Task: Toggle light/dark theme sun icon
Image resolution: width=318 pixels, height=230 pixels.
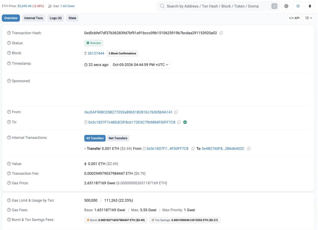Action: point(298,6)
